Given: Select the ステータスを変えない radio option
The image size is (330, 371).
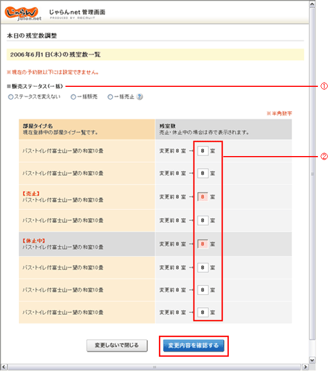Looking at the screenshot, I should tap(10, 97).
